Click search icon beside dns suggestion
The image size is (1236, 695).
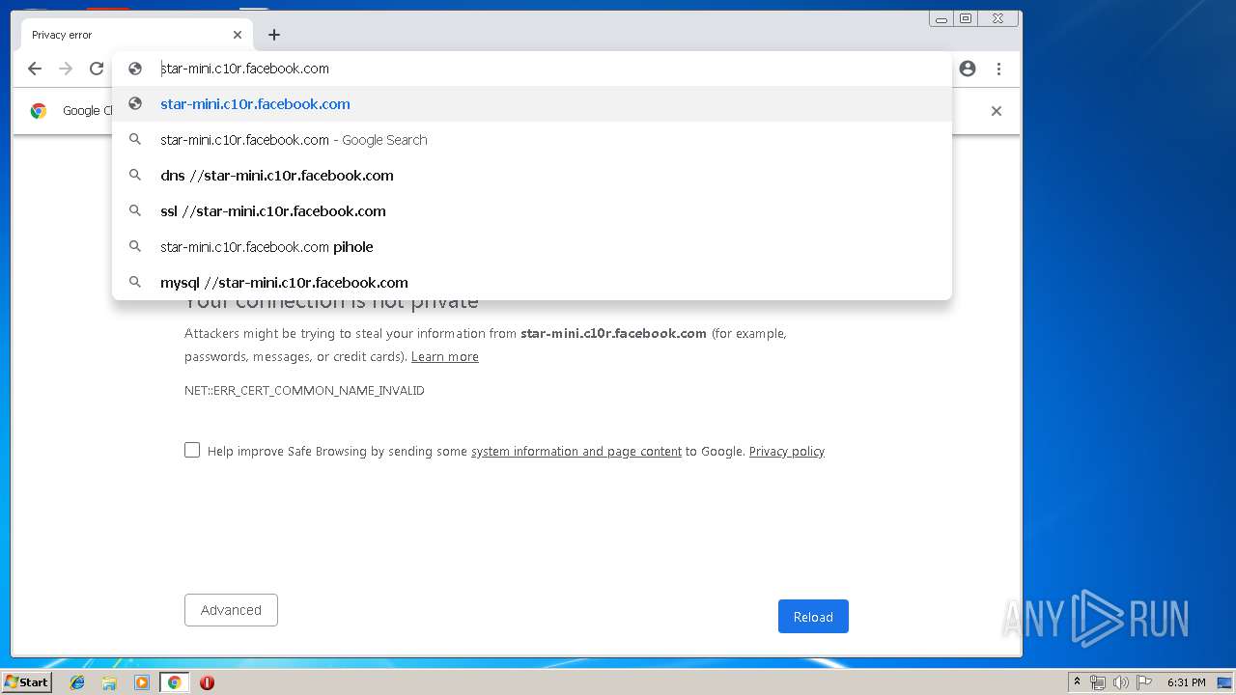click(x=135, y=176)
